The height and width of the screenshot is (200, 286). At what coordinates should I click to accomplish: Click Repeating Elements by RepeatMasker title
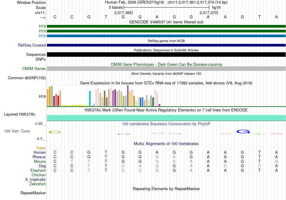coord(166,189)
